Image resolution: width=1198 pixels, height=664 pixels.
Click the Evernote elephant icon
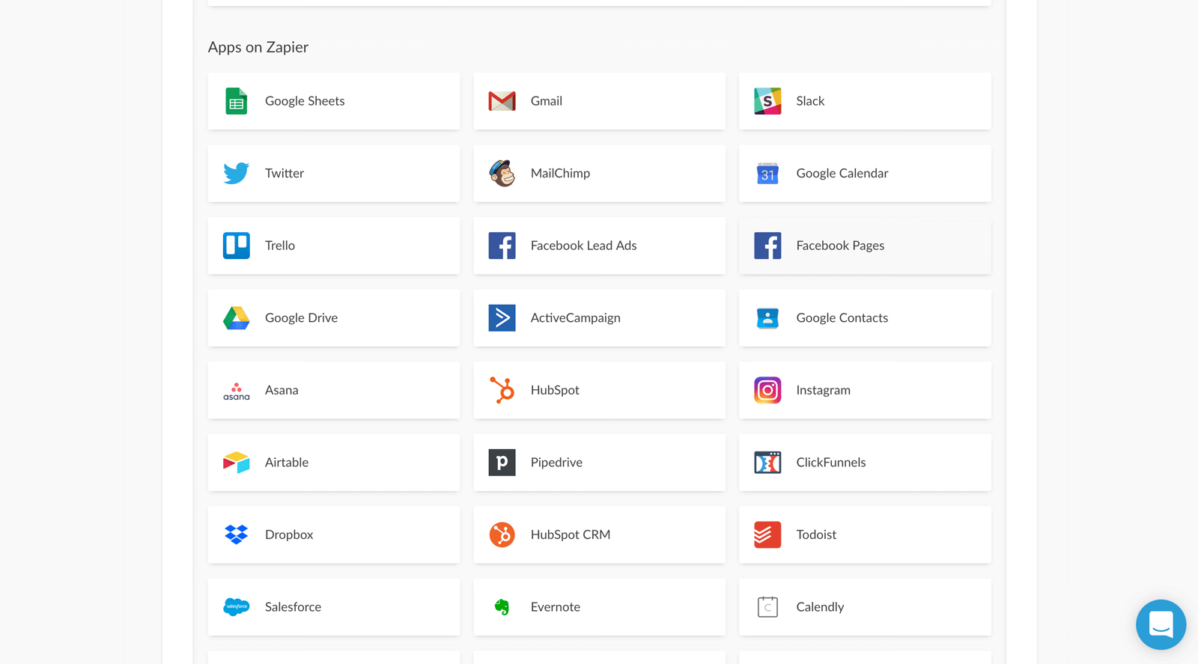(502, 607)
